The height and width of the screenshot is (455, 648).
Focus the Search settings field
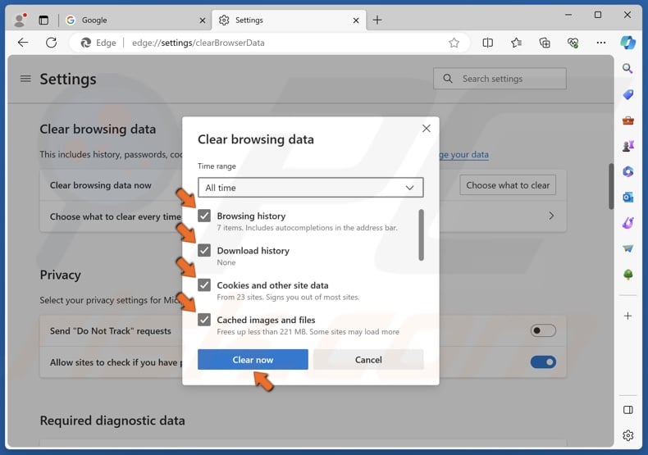(x=500, y=79)
